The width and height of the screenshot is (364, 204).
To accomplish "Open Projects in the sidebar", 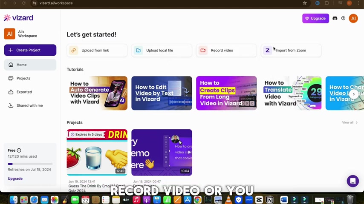I will click(30, 78).
